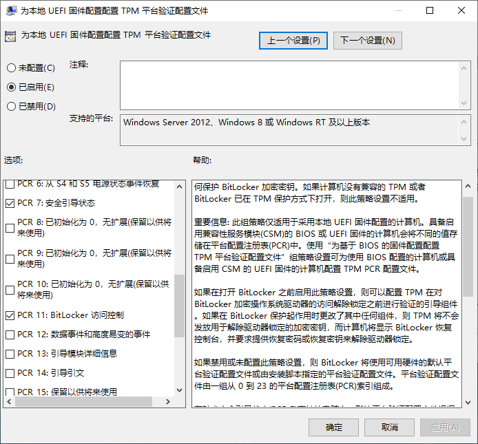Check the PCR 8 checkbox

(10, 228)
